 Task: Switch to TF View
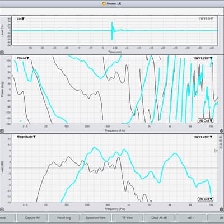click(x=128, y=218)
